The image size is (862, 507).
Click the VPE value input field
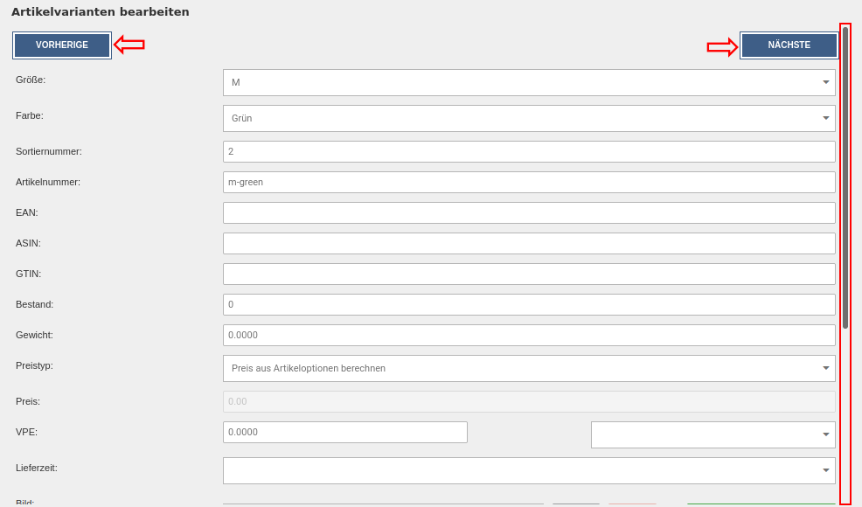(x=345, y=433)
